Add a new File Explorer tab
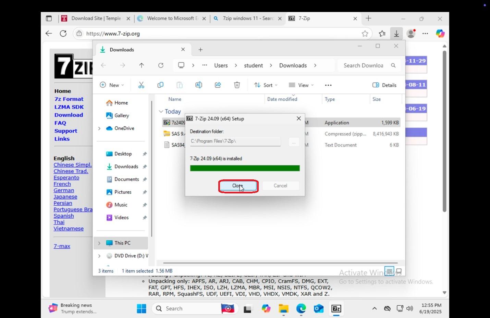Screen dimensions: 490x318 (200, 50)
